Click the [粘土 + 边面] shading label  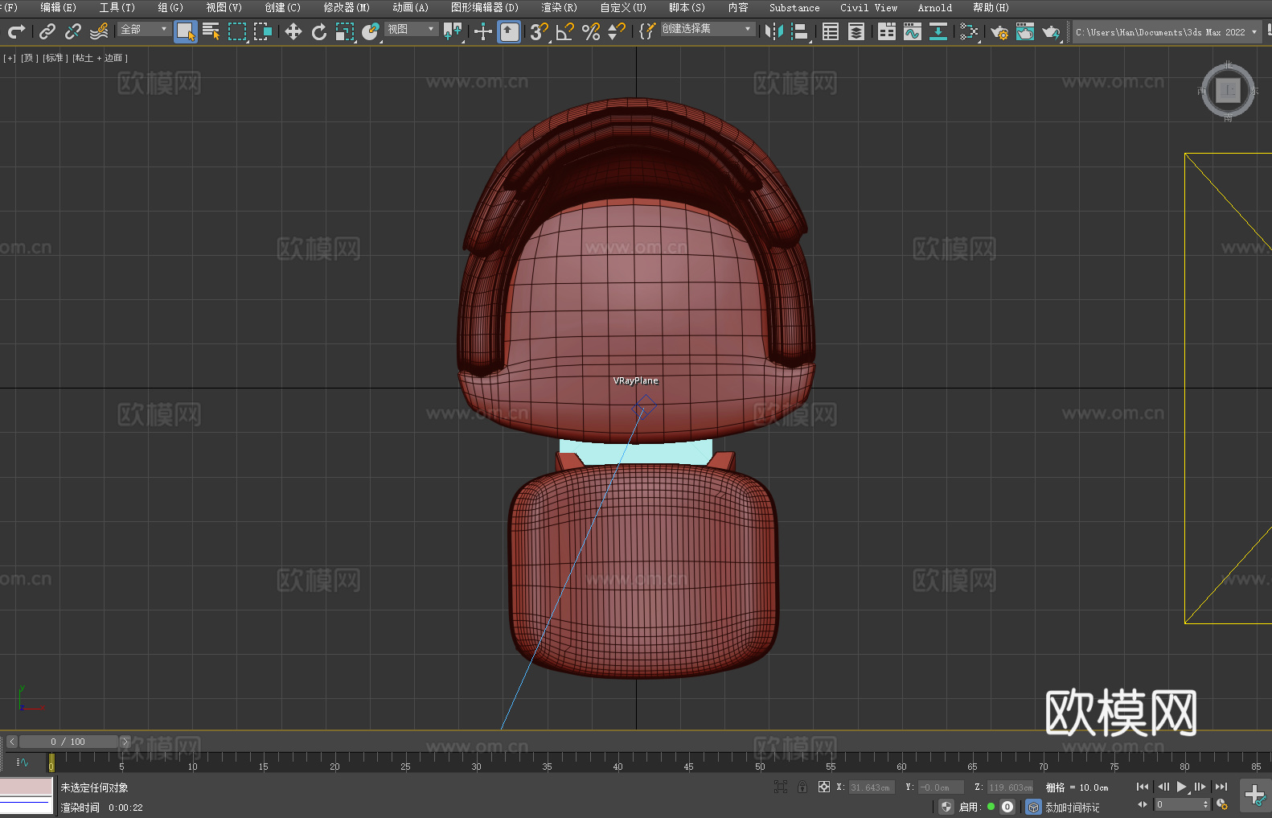click(x=100, y=58)
